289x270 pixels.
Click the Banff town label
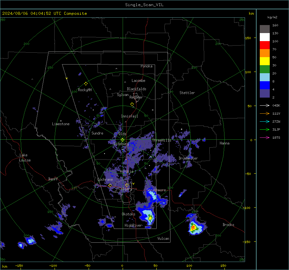pos(53,179)
